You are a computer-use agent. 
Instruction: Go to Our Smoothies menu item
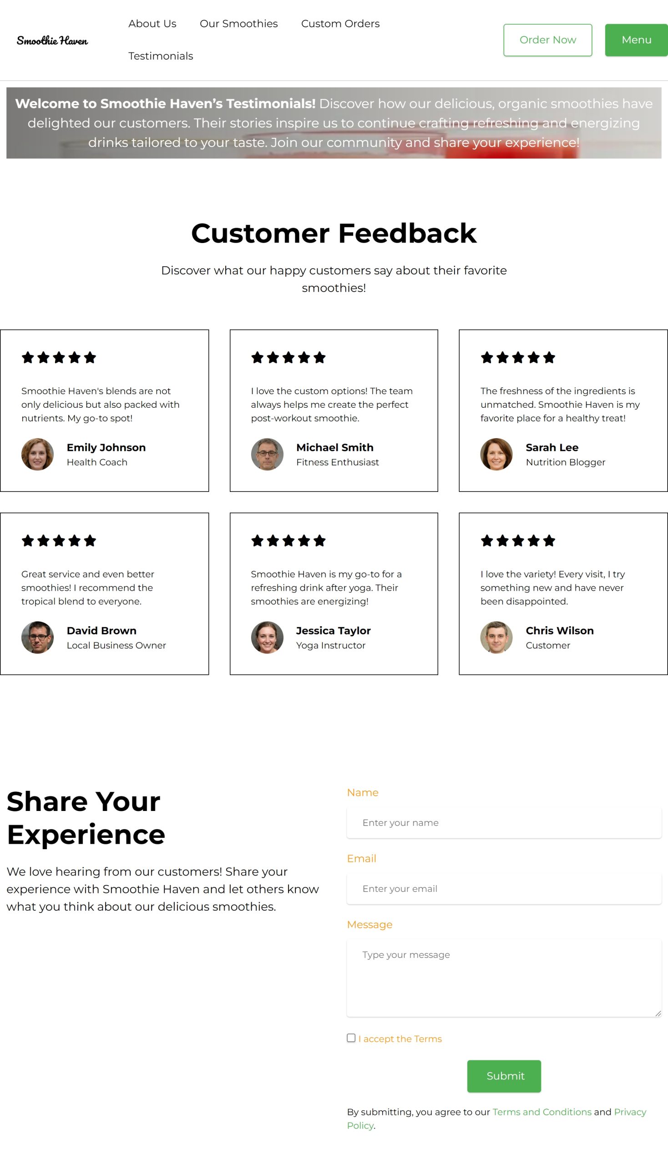click(238, 24)
